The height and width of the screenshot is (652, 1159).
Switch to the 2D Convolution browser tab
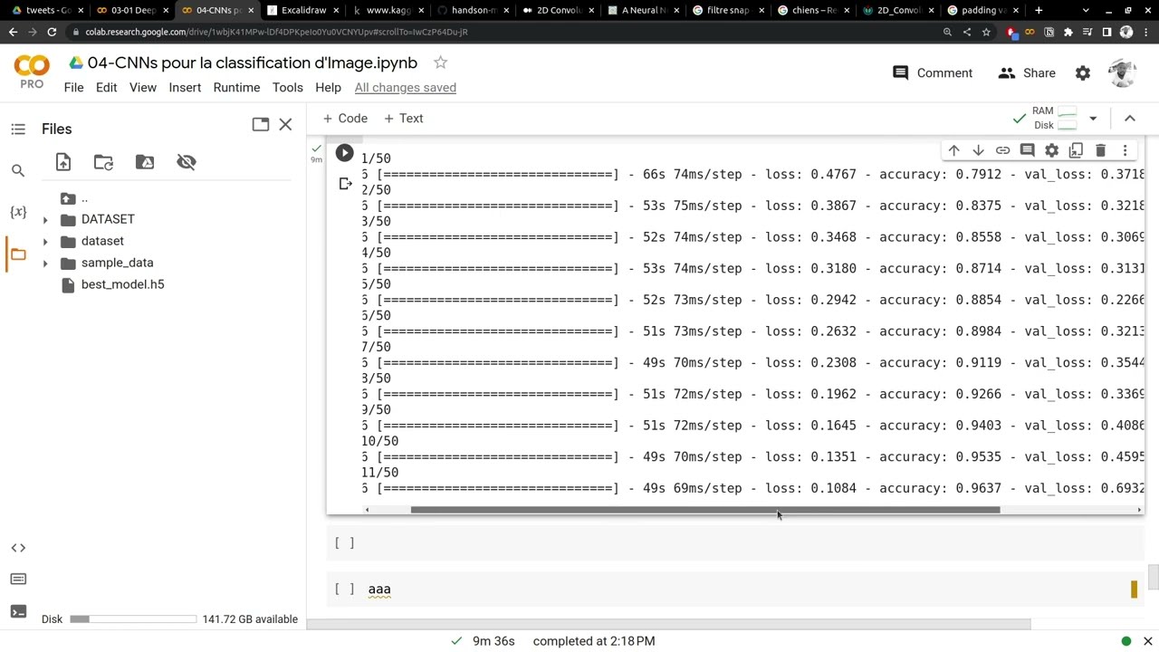pyautogui.click(x=559, y=10)
